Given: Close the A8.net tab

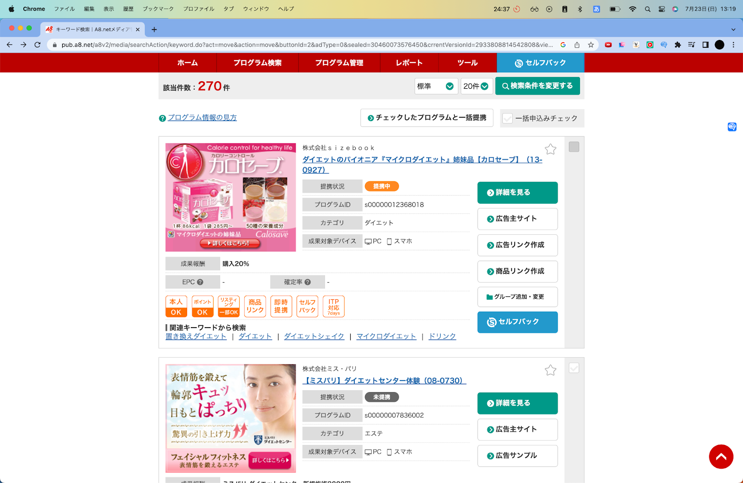Looking at the screenshot, I should 137,29.
